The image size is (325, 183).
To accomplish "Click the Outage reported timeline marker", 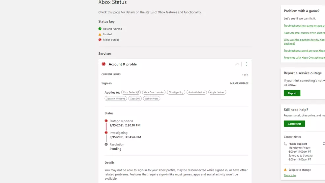I will [106, 121].
